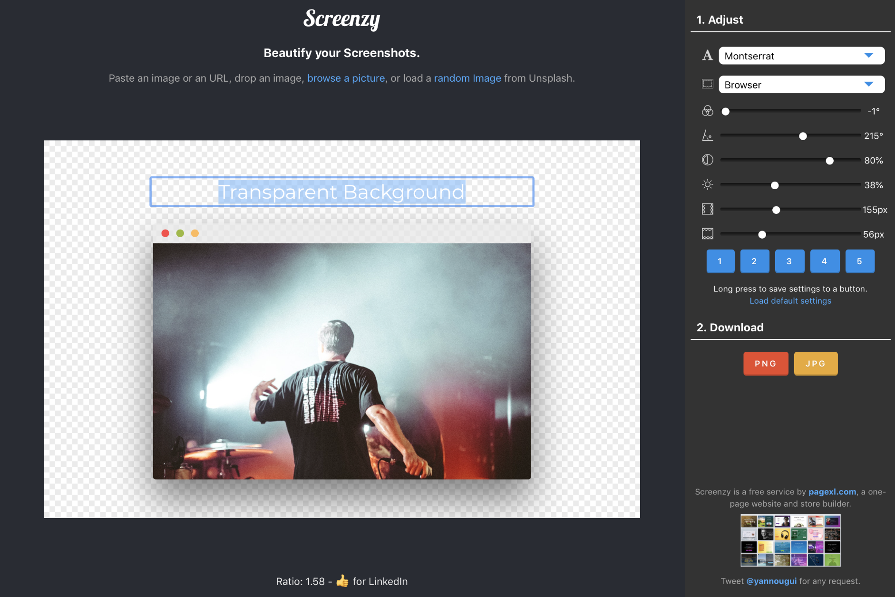Apply saved settings preset 3
The width and height of the screenshot is (895, 597).
click(x=789, y=261)
